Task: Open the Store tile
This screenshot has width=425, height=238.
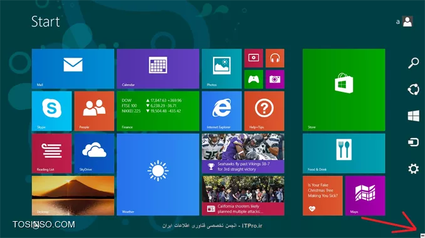Action: coord(344,90)
